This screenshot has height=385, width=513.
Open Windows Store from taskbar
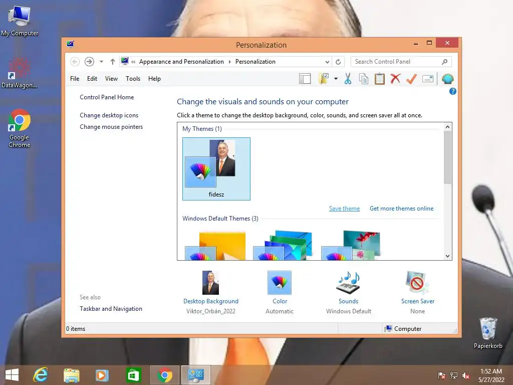[133, 375]
